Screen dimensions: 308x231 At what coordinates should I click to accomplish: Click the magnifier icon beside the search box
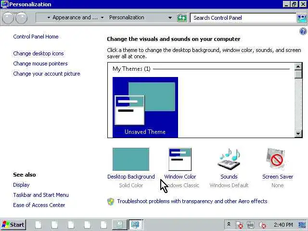(302, 18)
